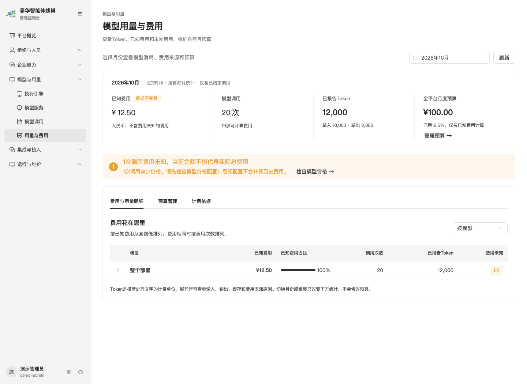Click the 模型调用 document icon

(x=19, y=121)
